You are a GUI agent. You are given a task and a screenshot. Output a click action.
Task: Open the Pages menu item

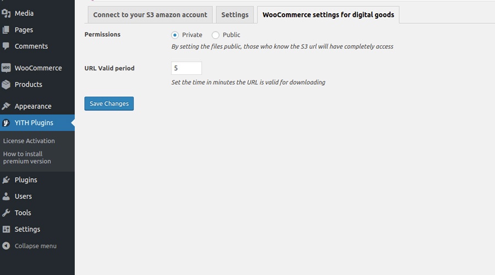[x=37, y=30]
